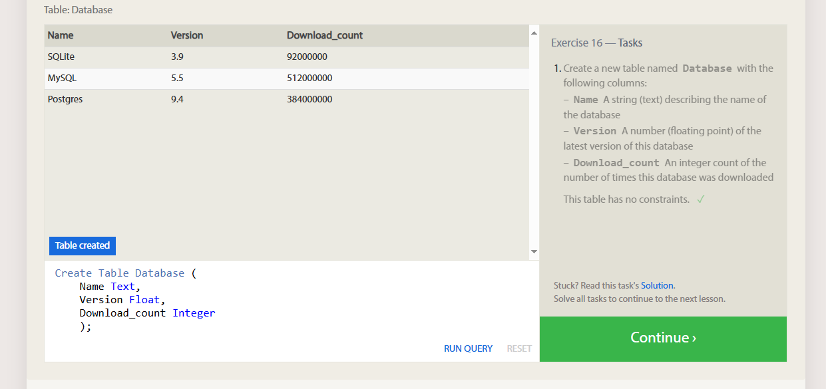The width and height of the screenshot is (826, 389).
Task: Click the Postgres cell
Action: pyautogui.click(x=65, y=99)
